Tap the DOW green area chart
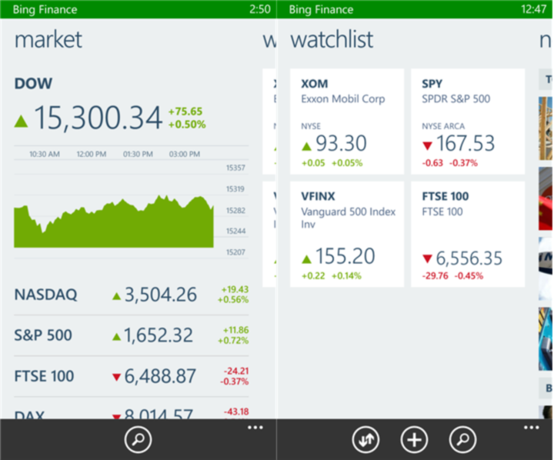The width and height of the screenshot is (554, 460). pyautogui.click(x=114, y=222)
